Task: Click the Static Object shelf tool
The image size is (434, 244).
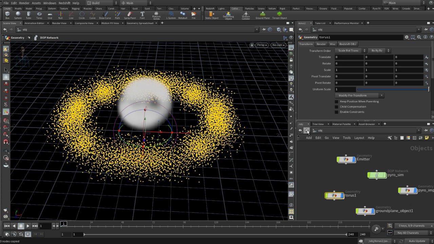Action: point(212,15)
